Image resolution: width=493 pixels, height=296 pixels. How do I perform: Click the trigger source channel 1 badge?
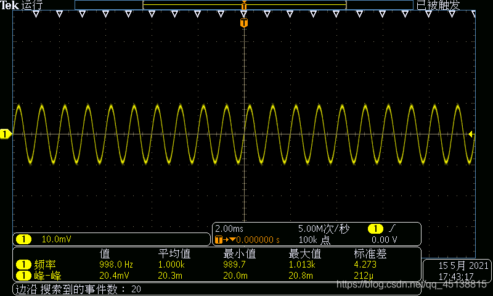(375, 229)
